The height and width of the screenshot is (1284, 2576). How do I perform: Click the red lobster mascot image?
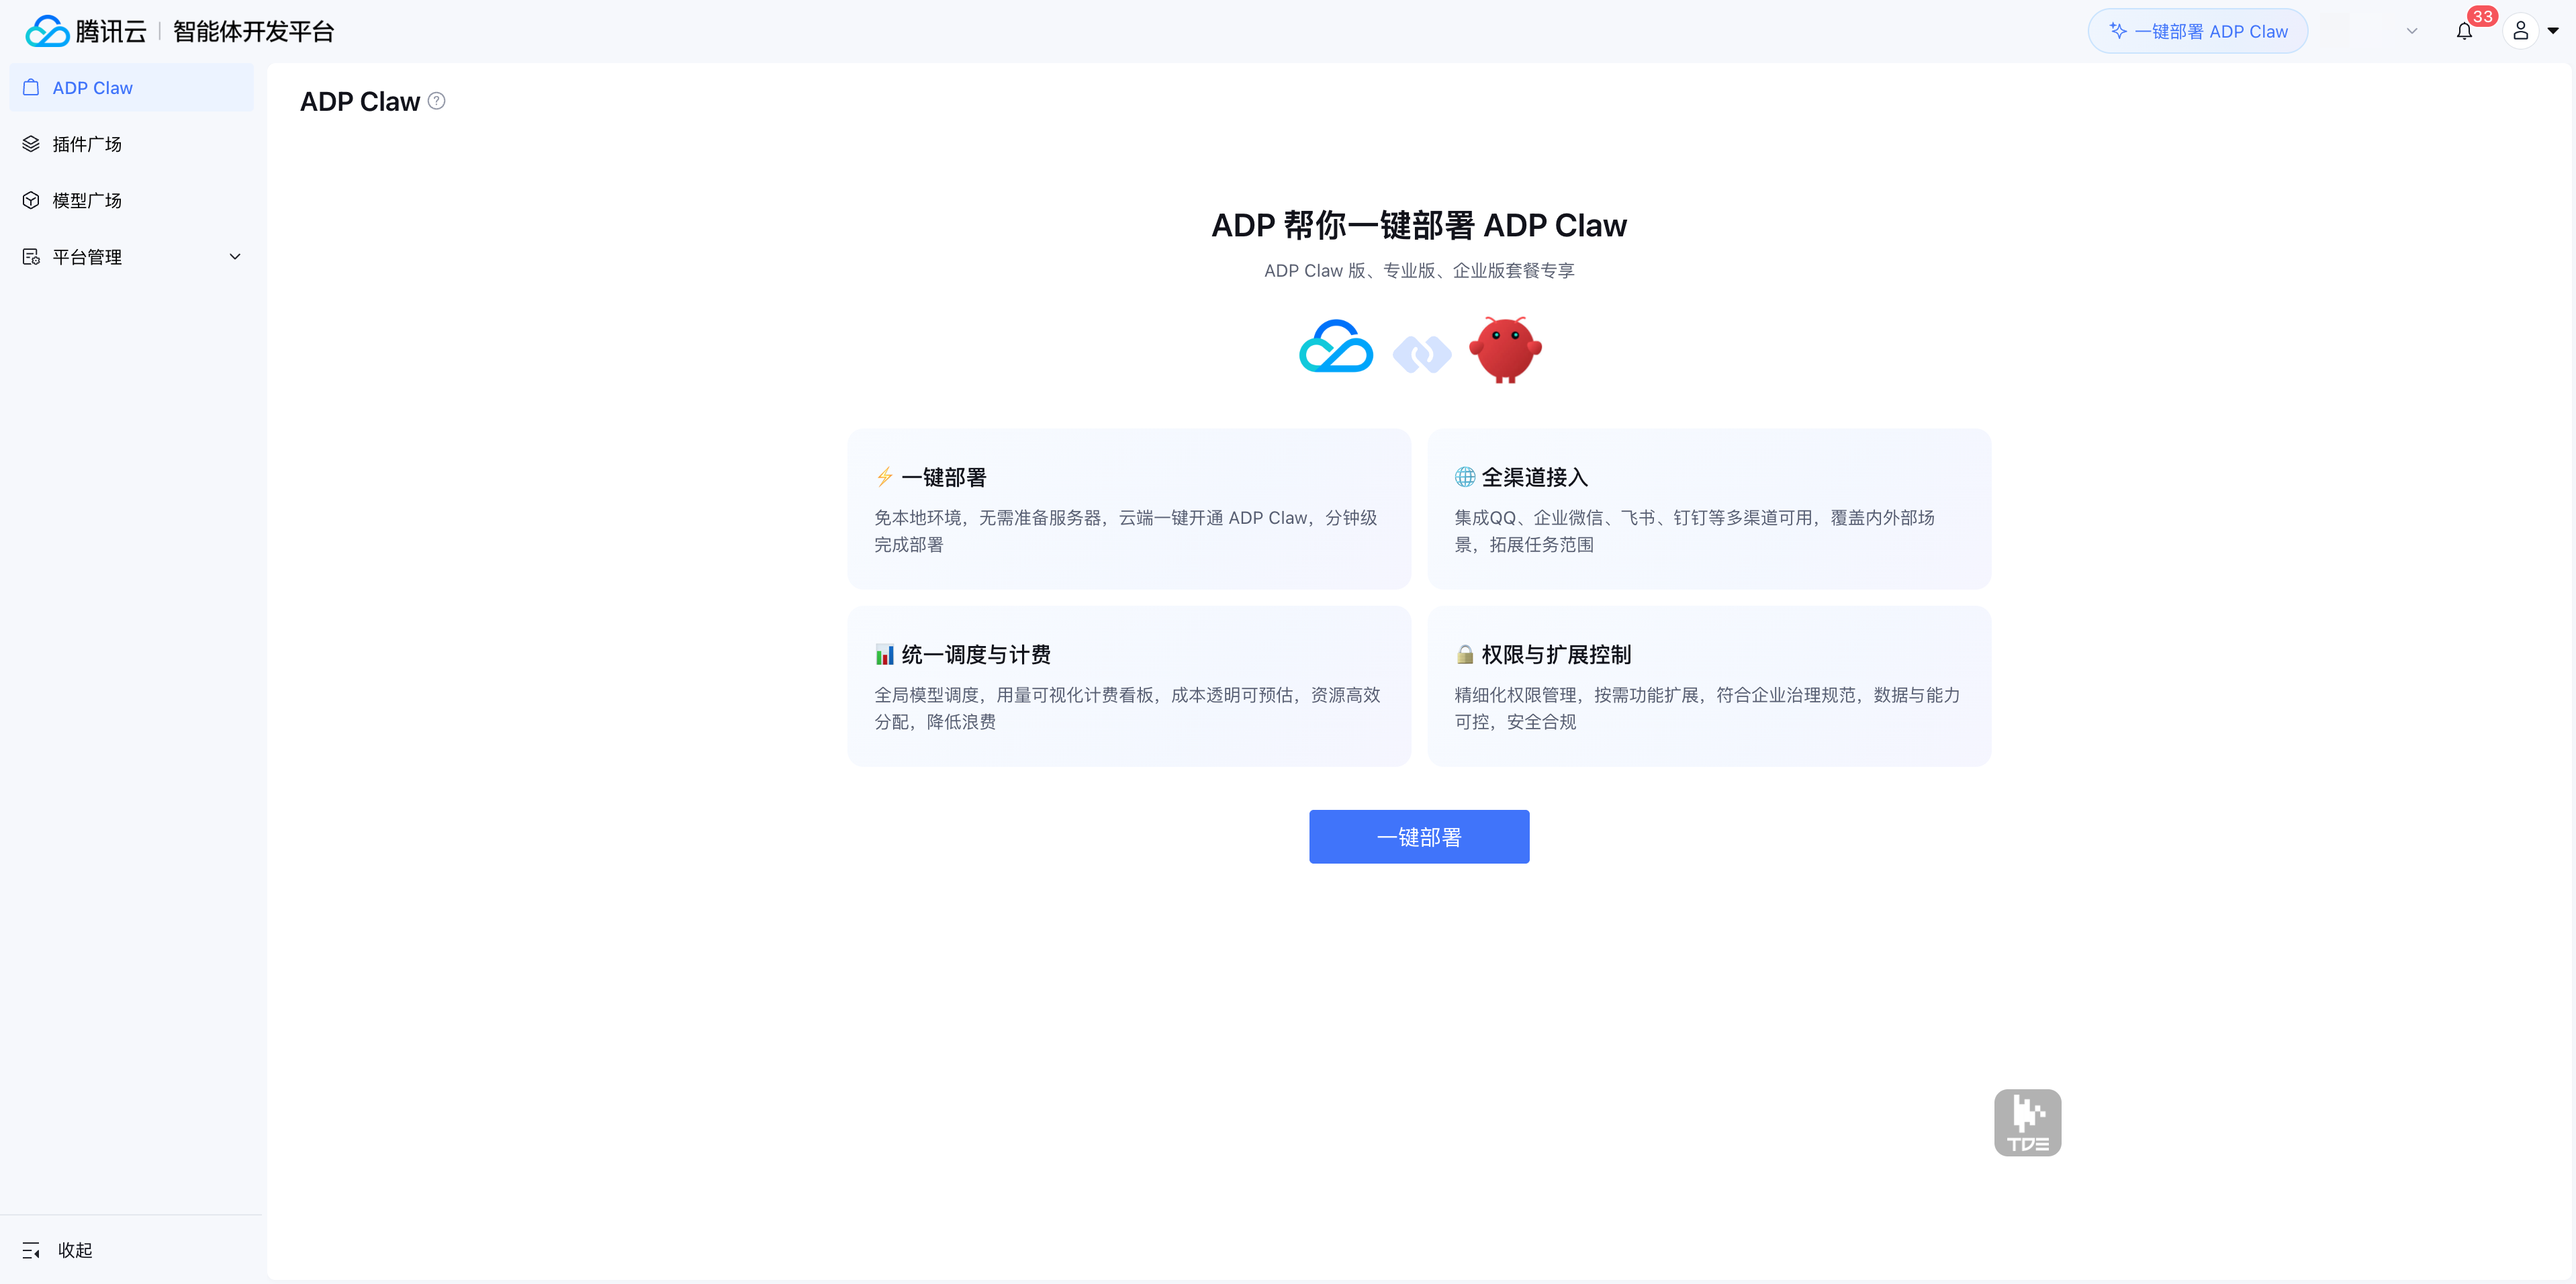[x=1505, y=350]
